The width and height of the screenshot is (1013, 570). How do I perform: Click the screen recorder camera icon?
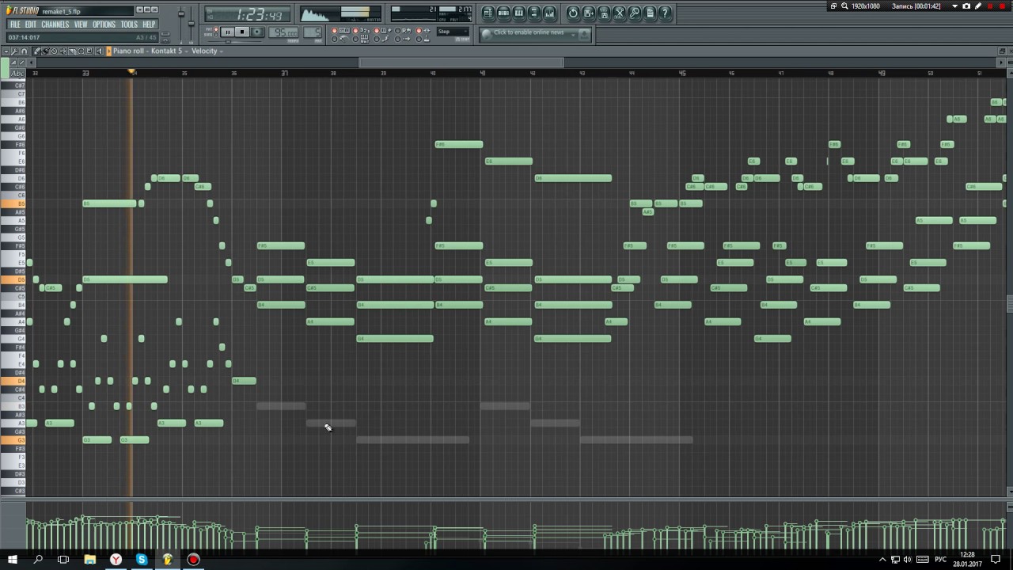(x=966, y=6)
